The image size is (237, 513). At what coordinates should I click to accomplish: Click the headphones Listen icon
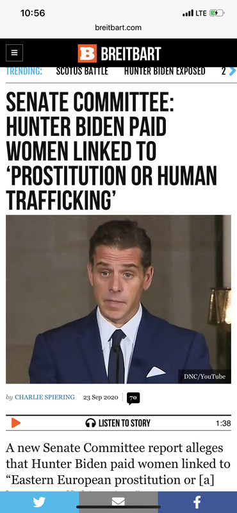pyautogui.click(x=90, y=423)
